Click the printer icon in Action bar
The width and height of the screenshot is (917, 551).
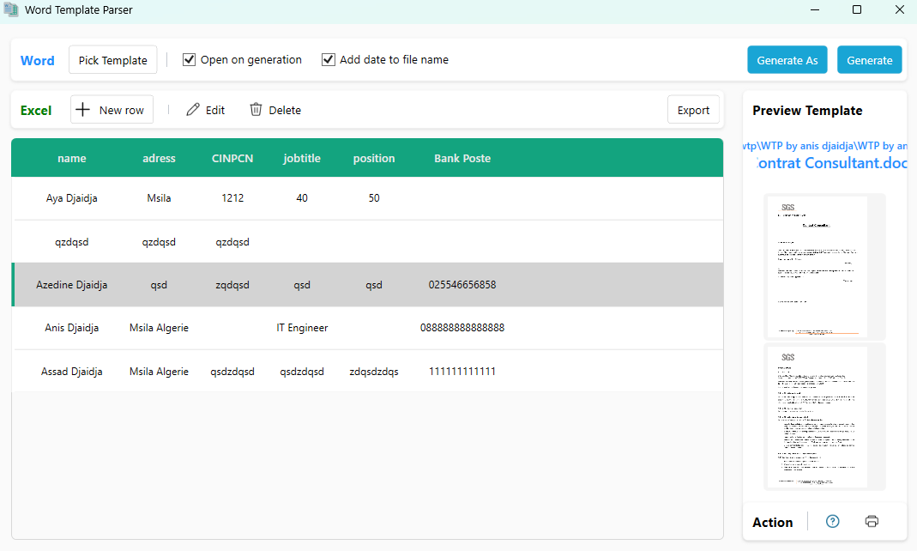pos(872,522)
